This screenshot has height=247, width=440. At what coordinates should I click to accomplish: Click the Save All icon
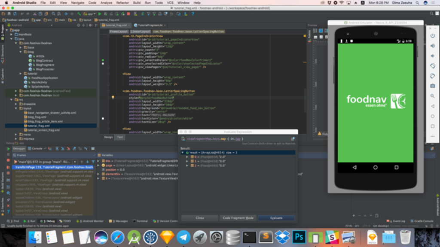coord(9,14)
